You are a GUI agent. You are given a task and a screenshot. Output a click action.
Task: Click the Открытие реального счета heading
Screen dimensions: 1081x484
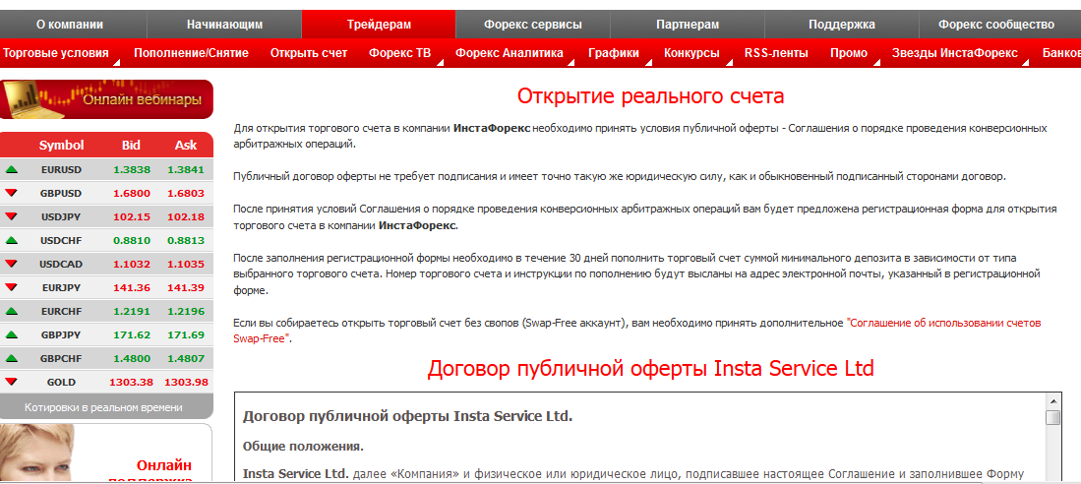(650, 95)
